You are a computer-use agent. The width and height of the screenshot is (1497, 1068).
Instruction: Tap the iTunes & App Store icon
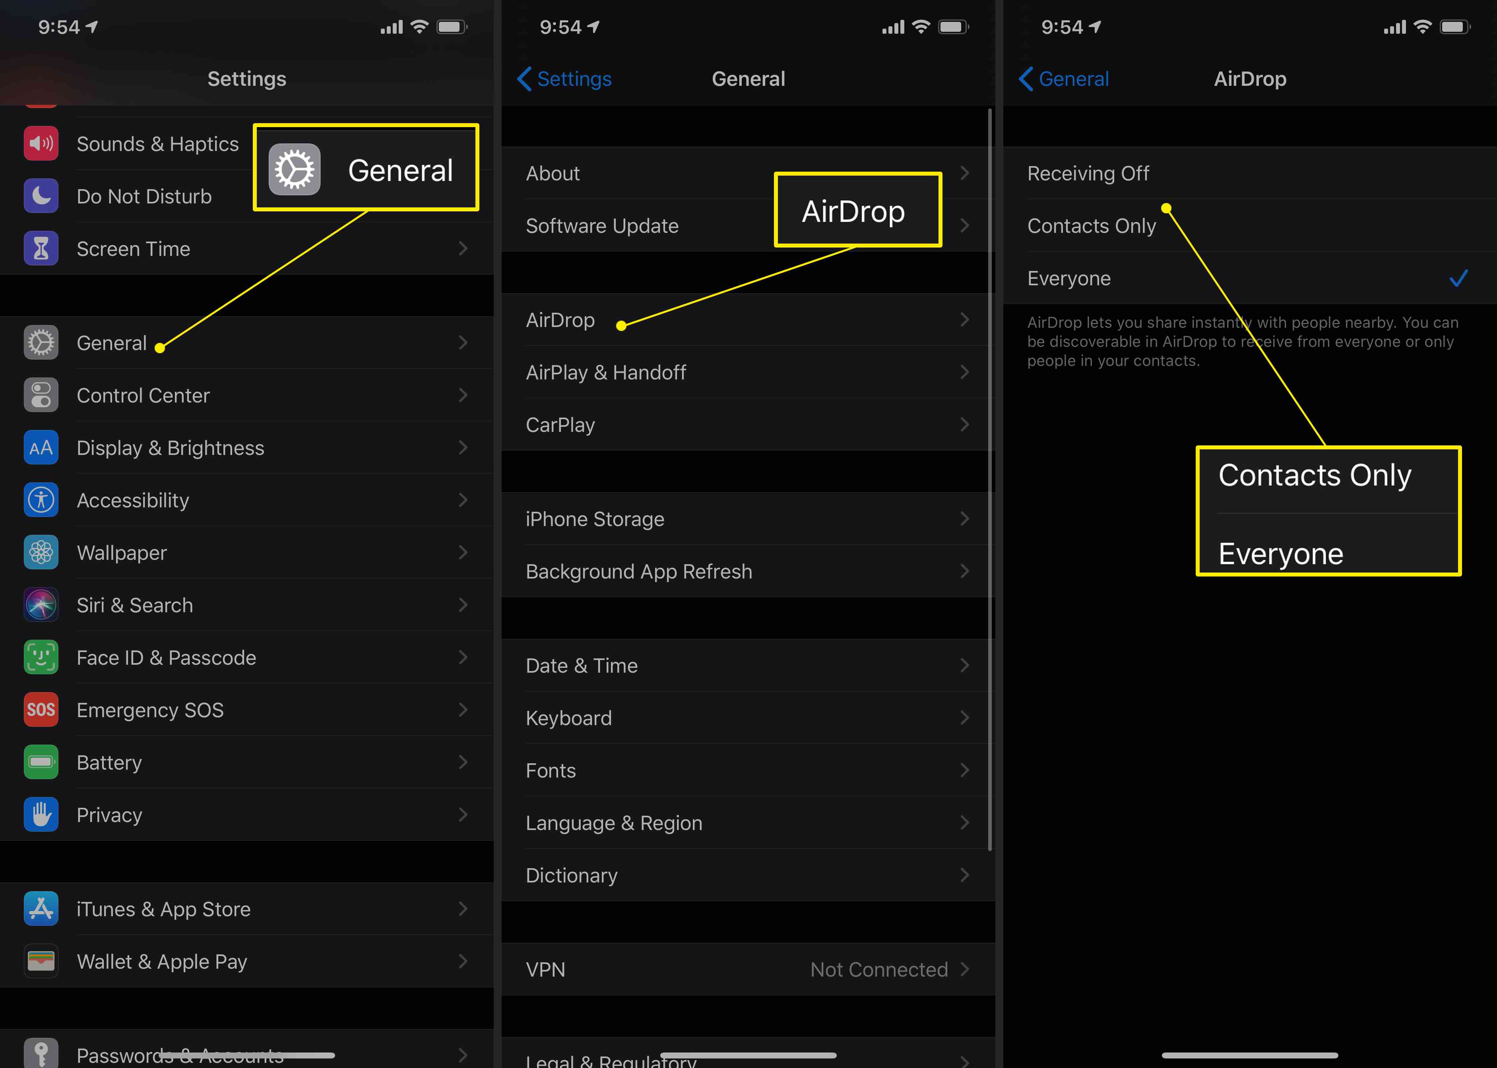click(41, 909)
